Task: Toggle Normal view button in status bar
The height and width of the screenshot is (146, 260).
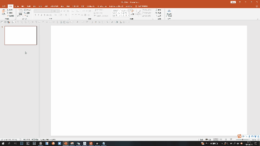Action: (x=216, y=140)
